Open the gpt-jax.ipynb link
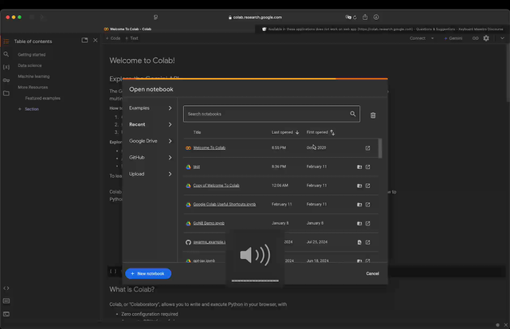The height and width of the screenshot is (329, 510). click(x=204, y=260)
